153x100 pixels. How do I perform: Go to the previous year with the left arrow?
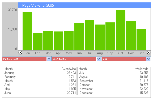tap(20, 53)
